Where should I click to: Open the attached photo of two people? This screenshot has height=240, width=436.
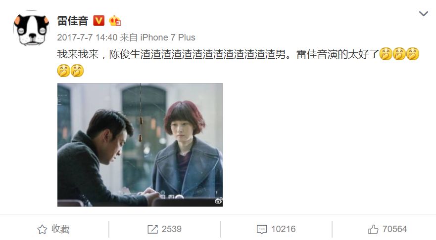(140, 145)
